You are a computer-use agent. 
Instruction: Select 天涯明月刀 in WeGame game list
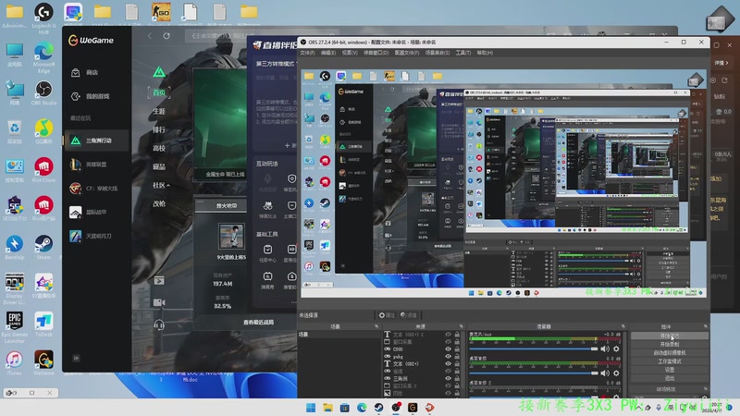pos(96,236)
